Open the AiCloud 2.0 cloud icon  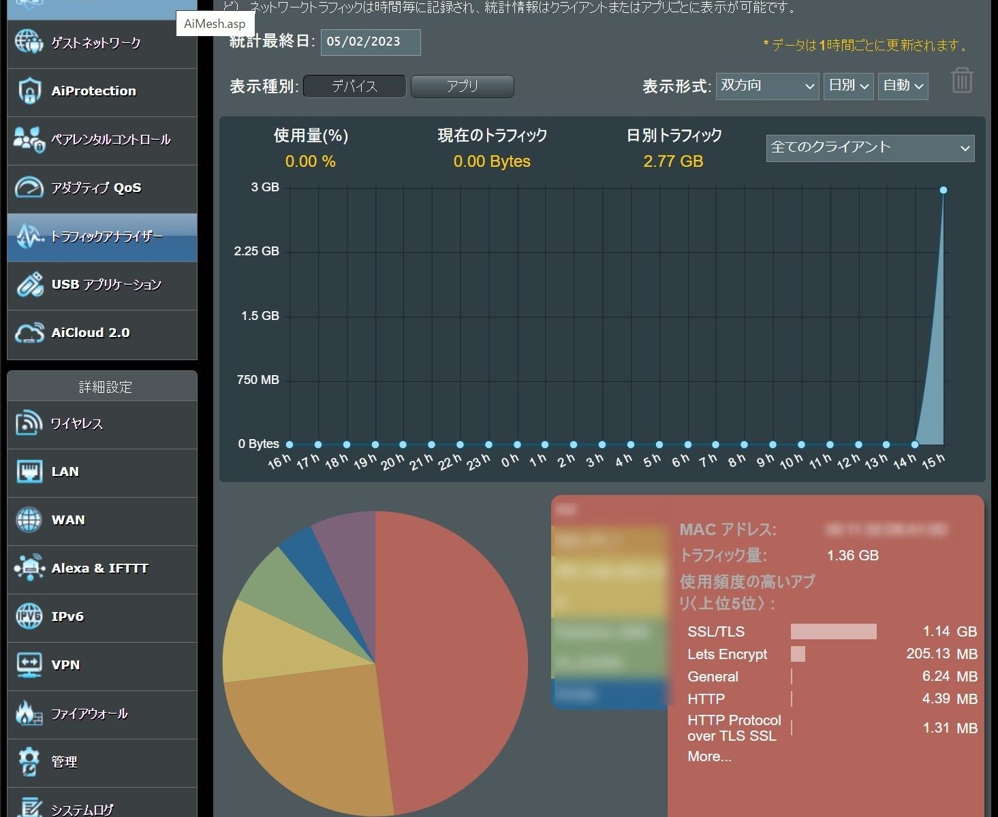(x=29, y=333)
